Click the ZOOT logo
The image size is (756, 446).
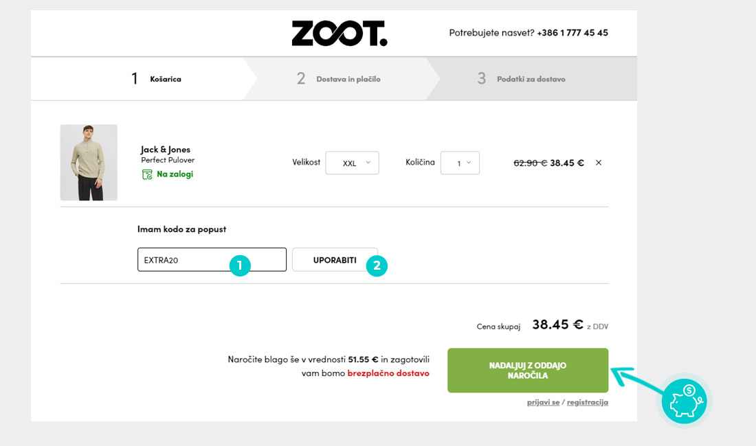coord(340,33)
